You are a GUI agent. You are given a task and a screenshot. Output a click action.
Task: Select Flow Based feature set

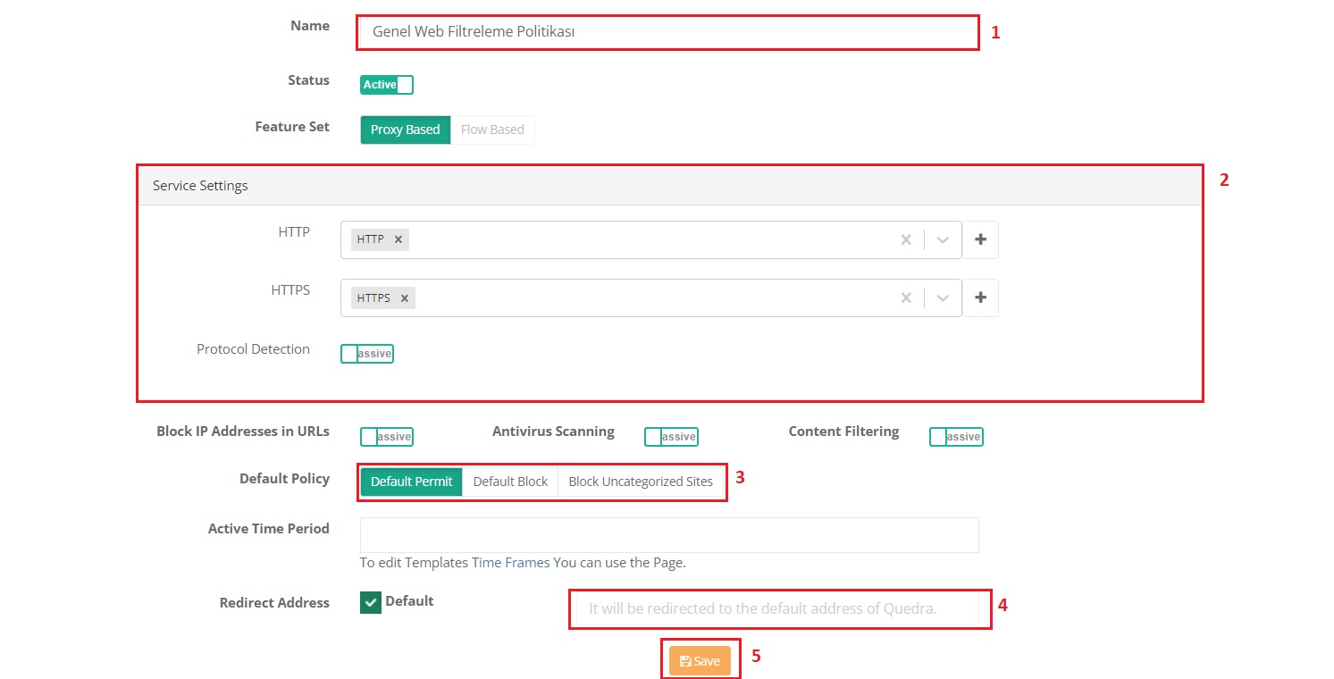tap(492, 130)
